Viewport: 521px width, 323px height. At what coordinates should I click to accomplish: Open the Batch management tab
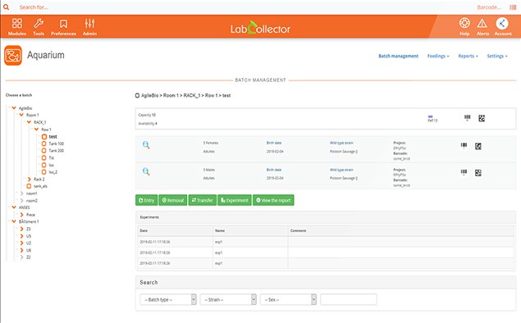(399, 56)
